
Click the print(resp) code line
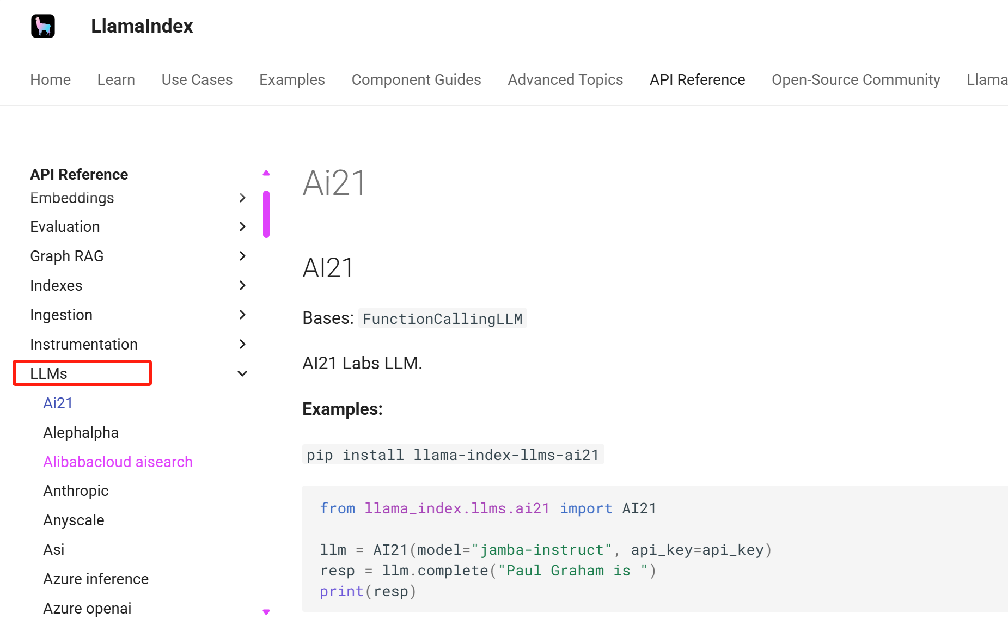click(368, 591)
